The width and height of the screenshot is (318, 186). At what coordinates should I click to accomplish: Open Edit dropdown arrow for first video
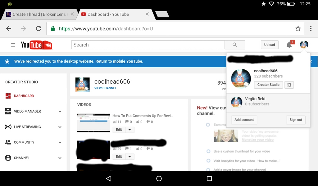pos(129,130)
